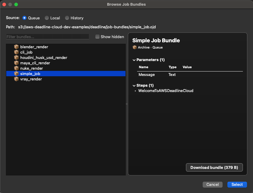This screenshot has height=193, width=253.
Task: Click the Cancel button
Action: coord(212,184)
